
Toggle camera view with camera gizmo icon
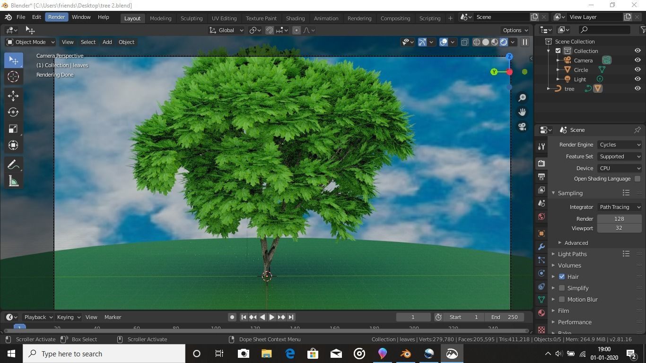point(522,127)
